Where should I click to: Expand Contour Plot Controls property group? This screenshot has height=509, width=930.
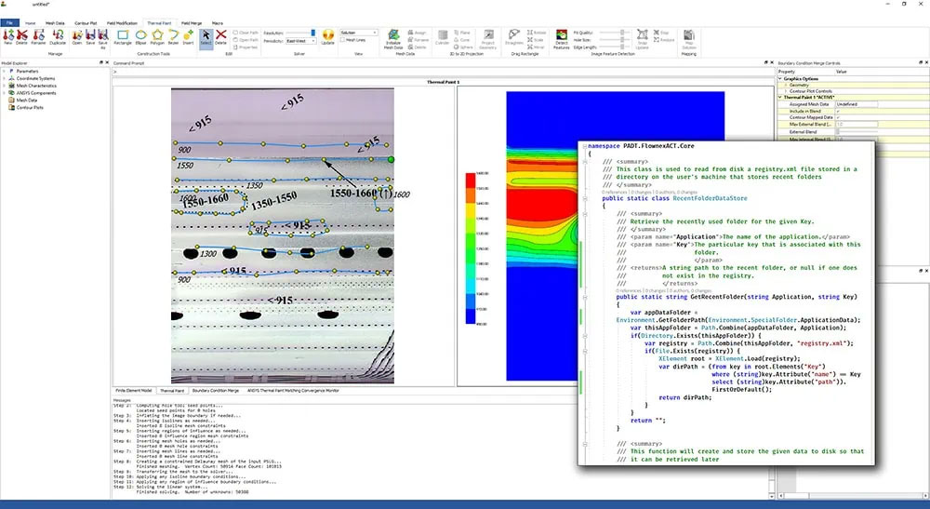pos(786,91)
